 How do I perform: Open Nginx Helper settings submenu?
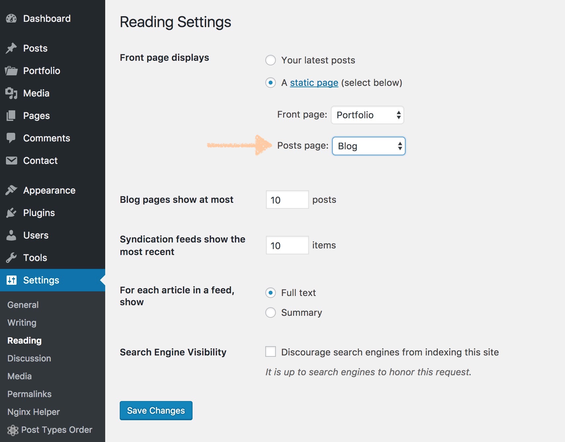(x=33, y=412)
